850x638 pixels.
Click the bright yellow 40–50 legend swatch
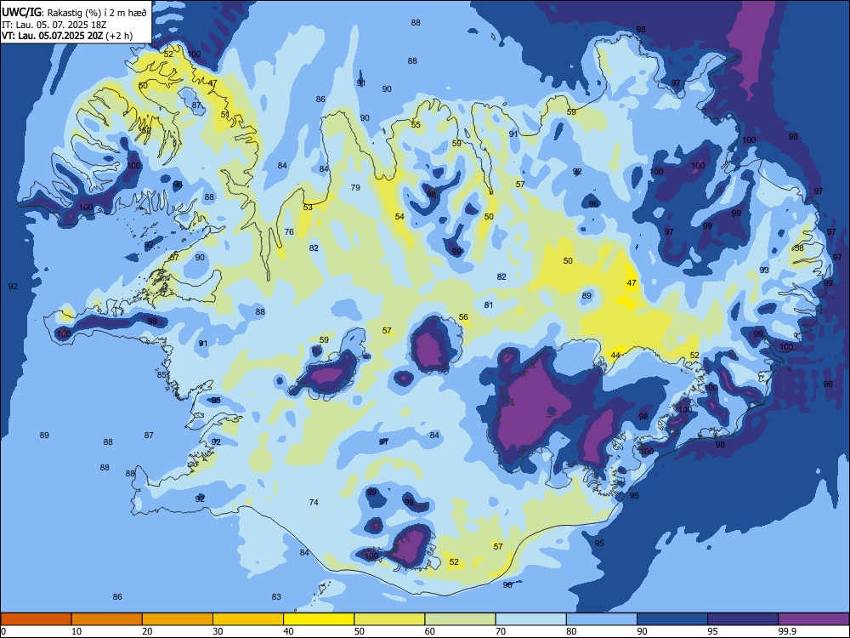pyautogui.click(x=319, y=619)
